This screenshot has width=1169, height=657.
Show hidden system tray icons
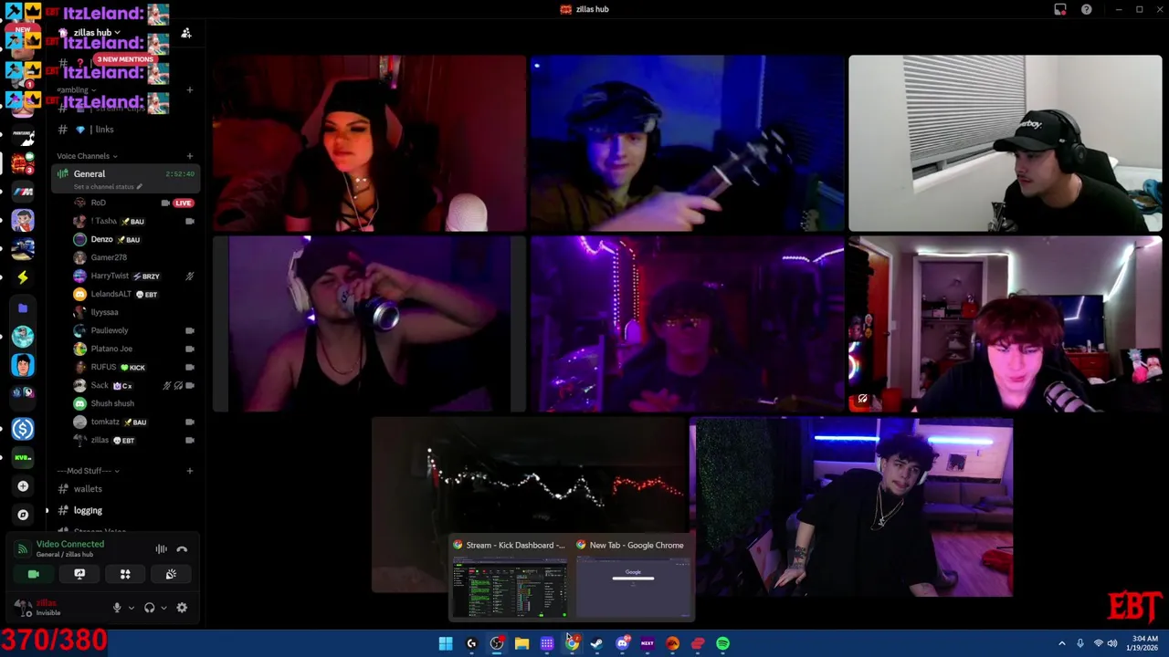coord(1062,643)
